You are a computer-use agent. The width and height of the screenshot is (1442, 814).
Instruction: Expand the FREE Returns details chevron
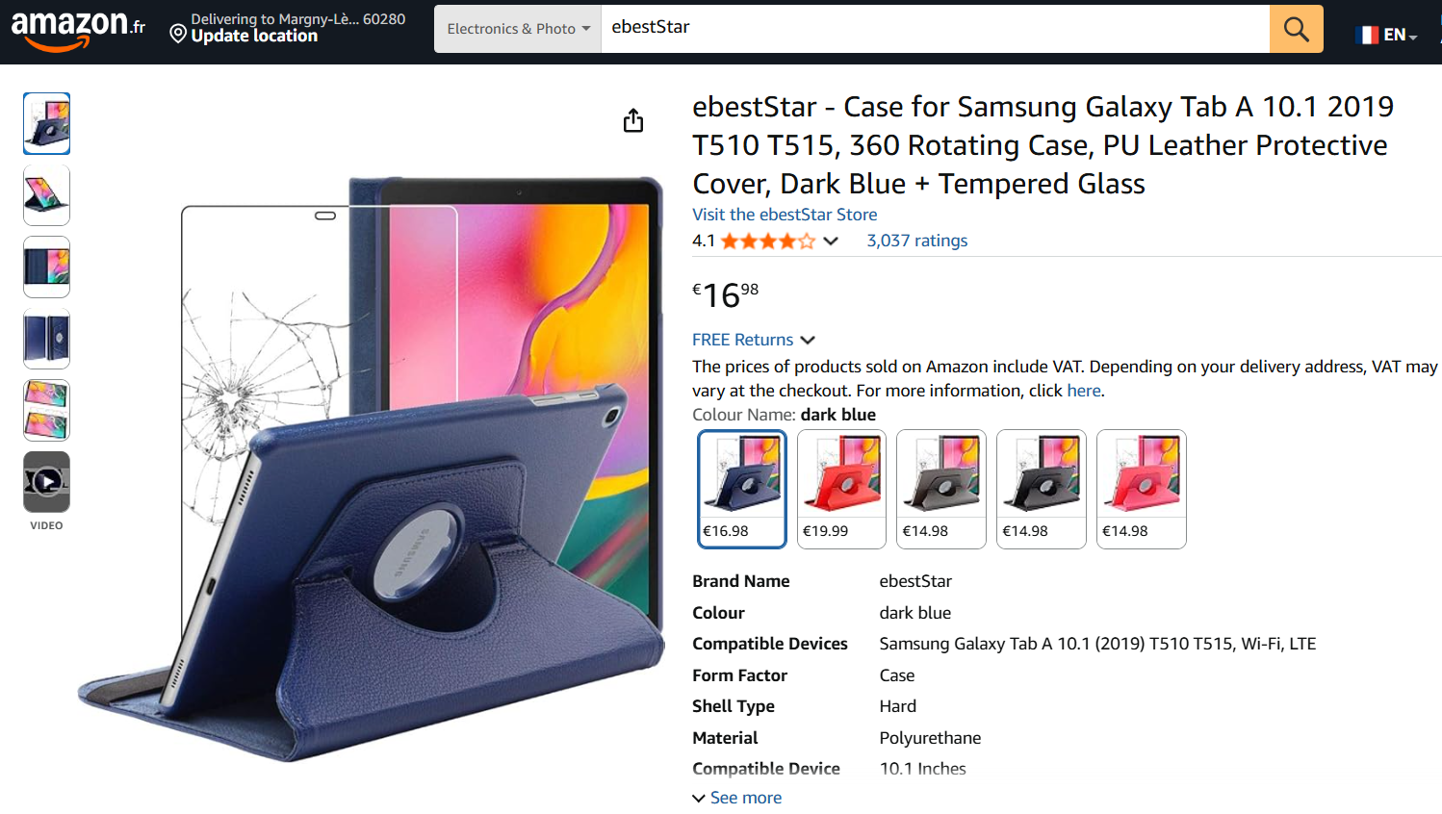click(x=808, y=340)
